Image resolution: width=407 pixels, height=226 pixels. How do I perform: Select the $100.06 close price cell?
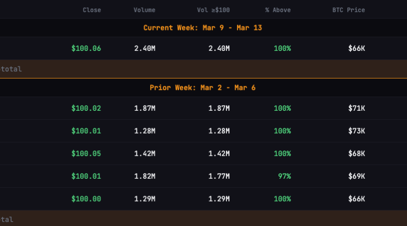pos(86,49)
